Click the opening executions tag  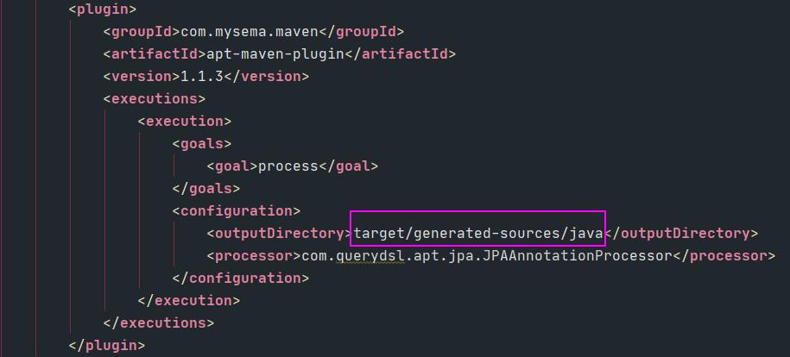pos(154,99)
